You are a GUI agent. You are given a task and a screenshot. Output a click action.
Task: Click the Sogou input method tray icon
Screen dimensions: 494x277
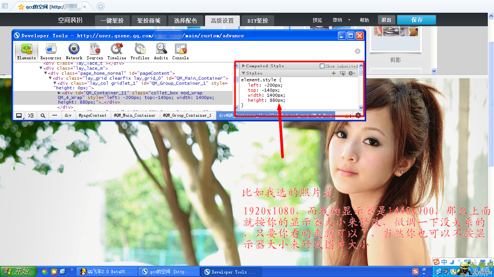(414, 272)
